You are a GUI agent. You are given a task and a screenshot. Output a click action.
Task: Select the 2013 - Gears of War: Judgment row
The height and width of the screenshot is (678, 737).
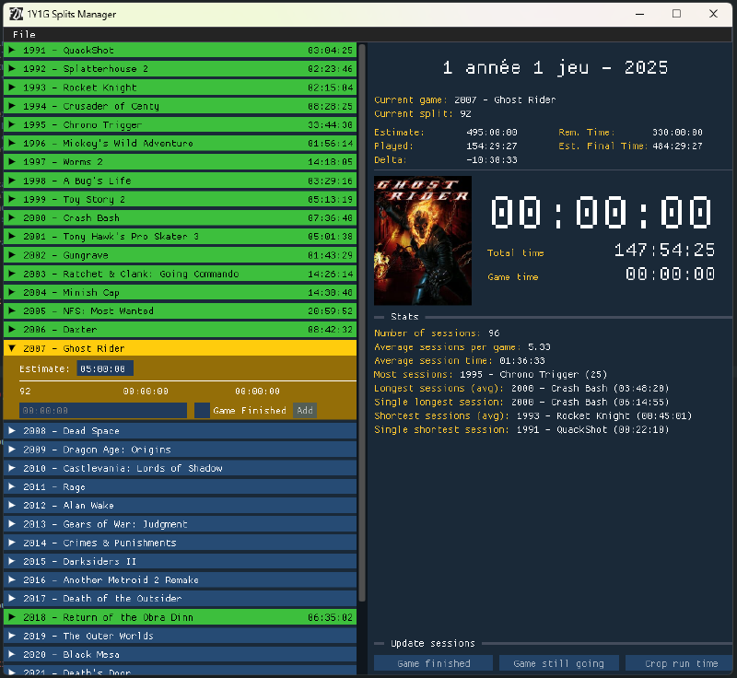(x=180, y=524)
